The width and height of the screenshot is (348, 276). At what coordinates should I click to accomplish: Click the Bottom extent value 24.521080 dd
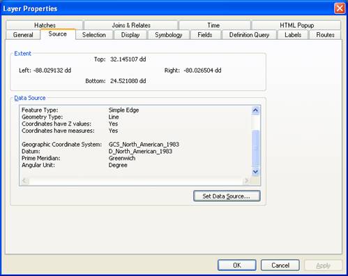[128, 81]
